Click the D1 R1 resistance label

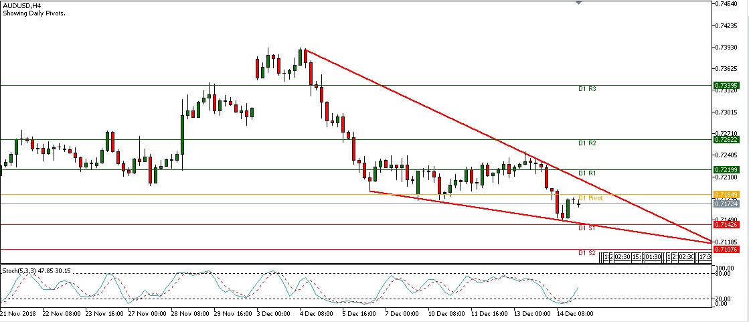coord(587,173)
